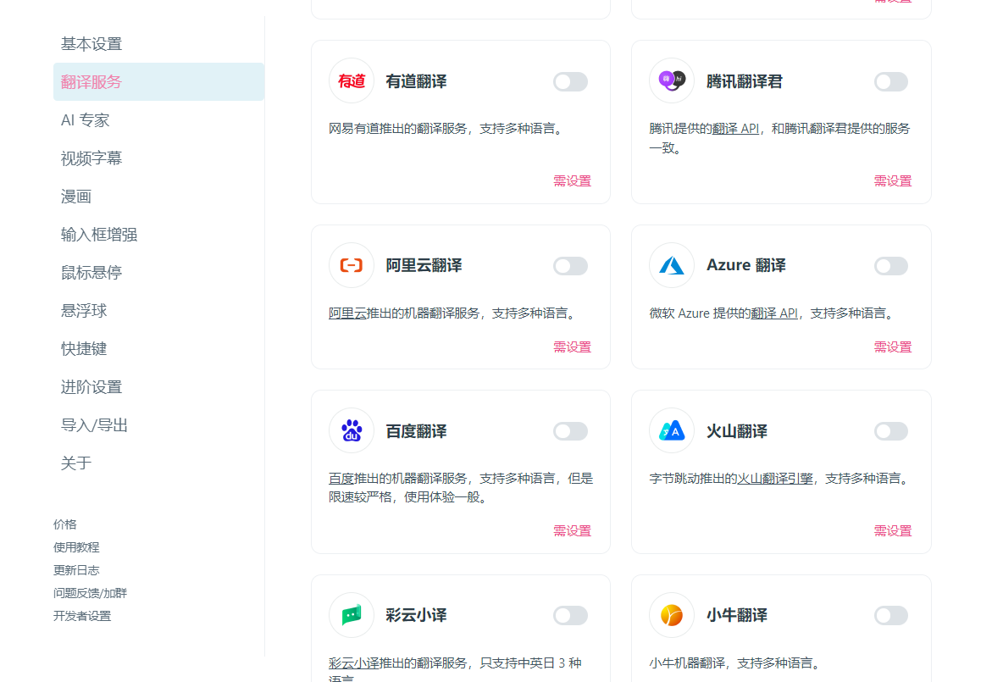Viewport: 1003px width, 682px height.
Task: Open the 使用教程 link
Action: tap(77, 547)
